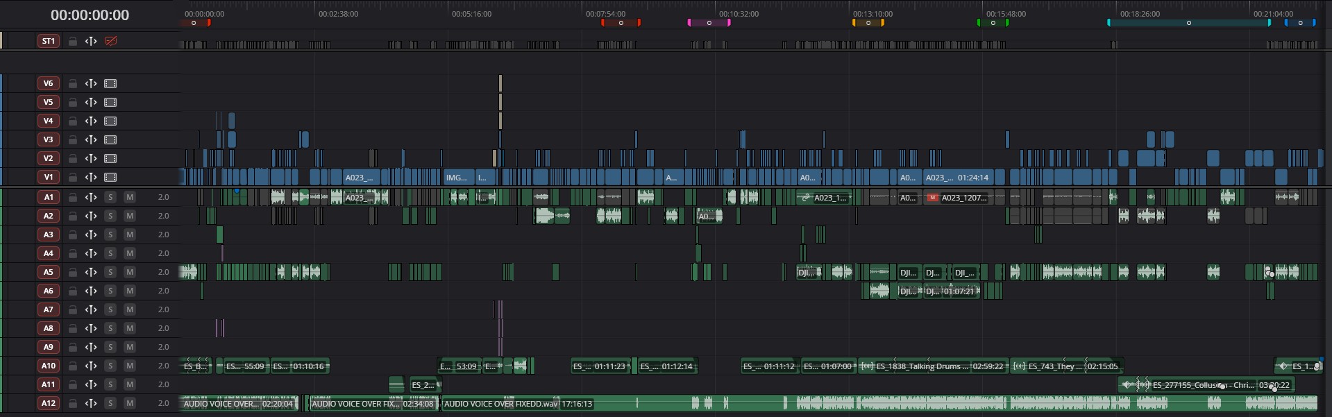
Task: Disable the V3 video track
Action: click(110, 139)
